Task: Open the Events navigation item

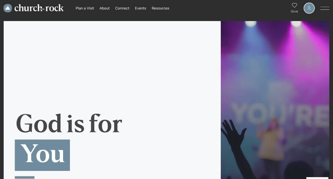Action: pyautogui.click(x=140, y=8)
